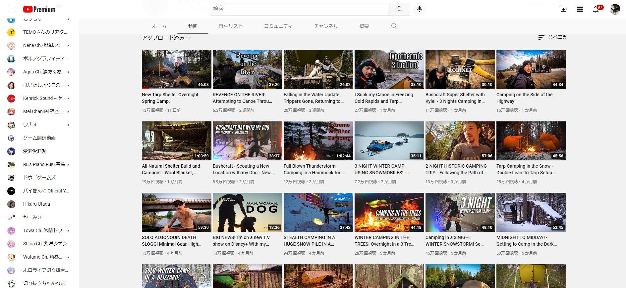Open title "Falling in the Water Update"

(313, 98)
